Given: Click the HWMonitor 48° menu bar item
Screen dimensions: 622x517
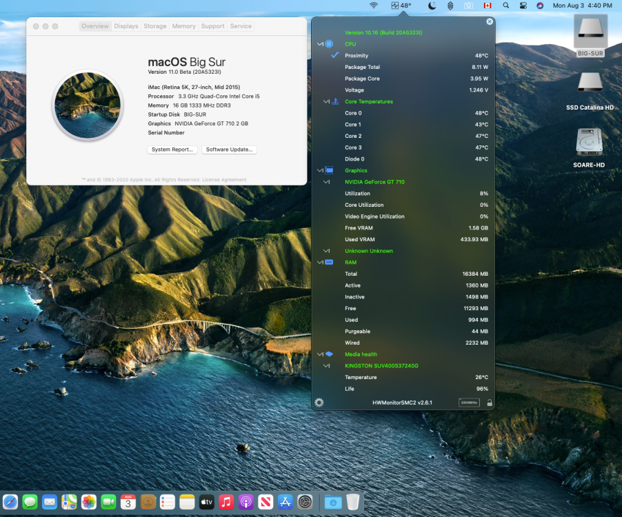Looking at the screenshot, I should [401, 6].
